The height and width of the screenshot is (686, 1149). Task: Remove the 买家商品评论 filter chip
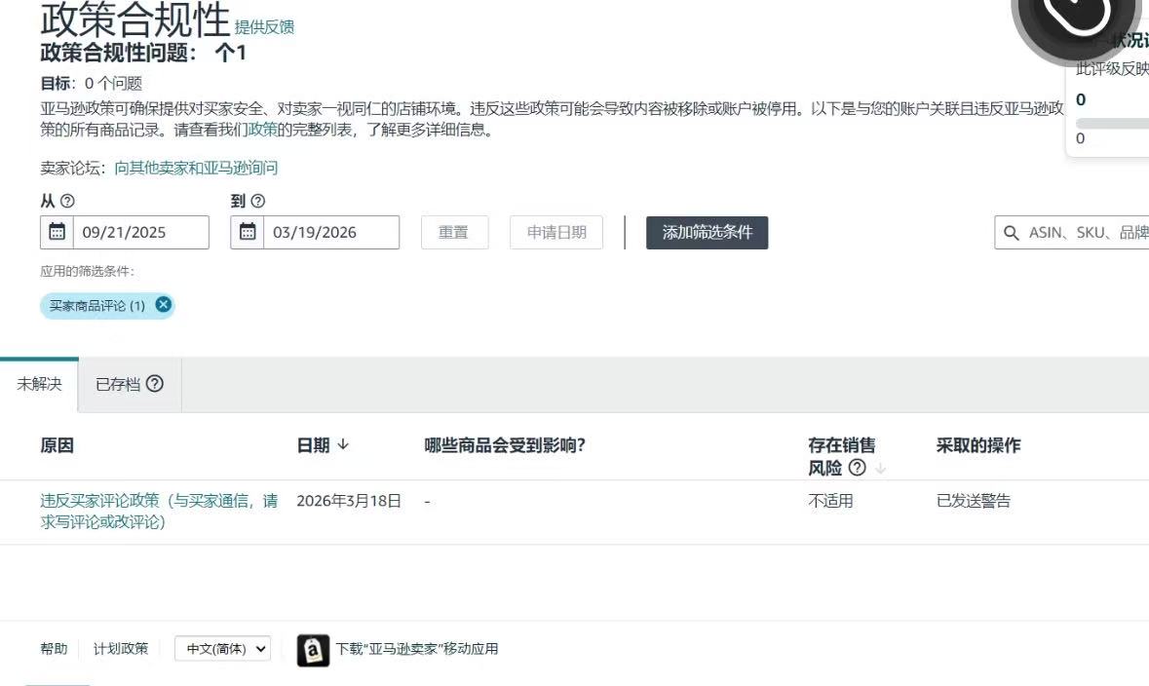pos(164,305)
